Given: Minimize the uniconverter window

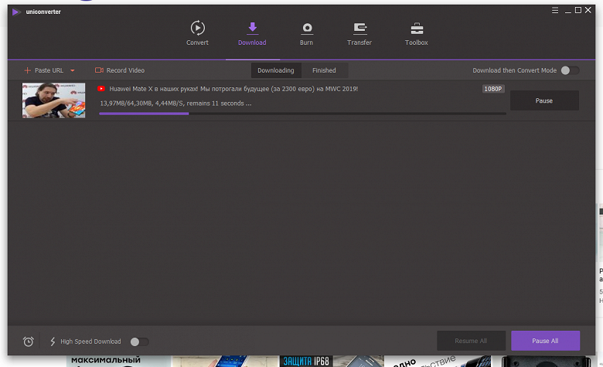Looking at the screenshot, I should coord(567,11).
